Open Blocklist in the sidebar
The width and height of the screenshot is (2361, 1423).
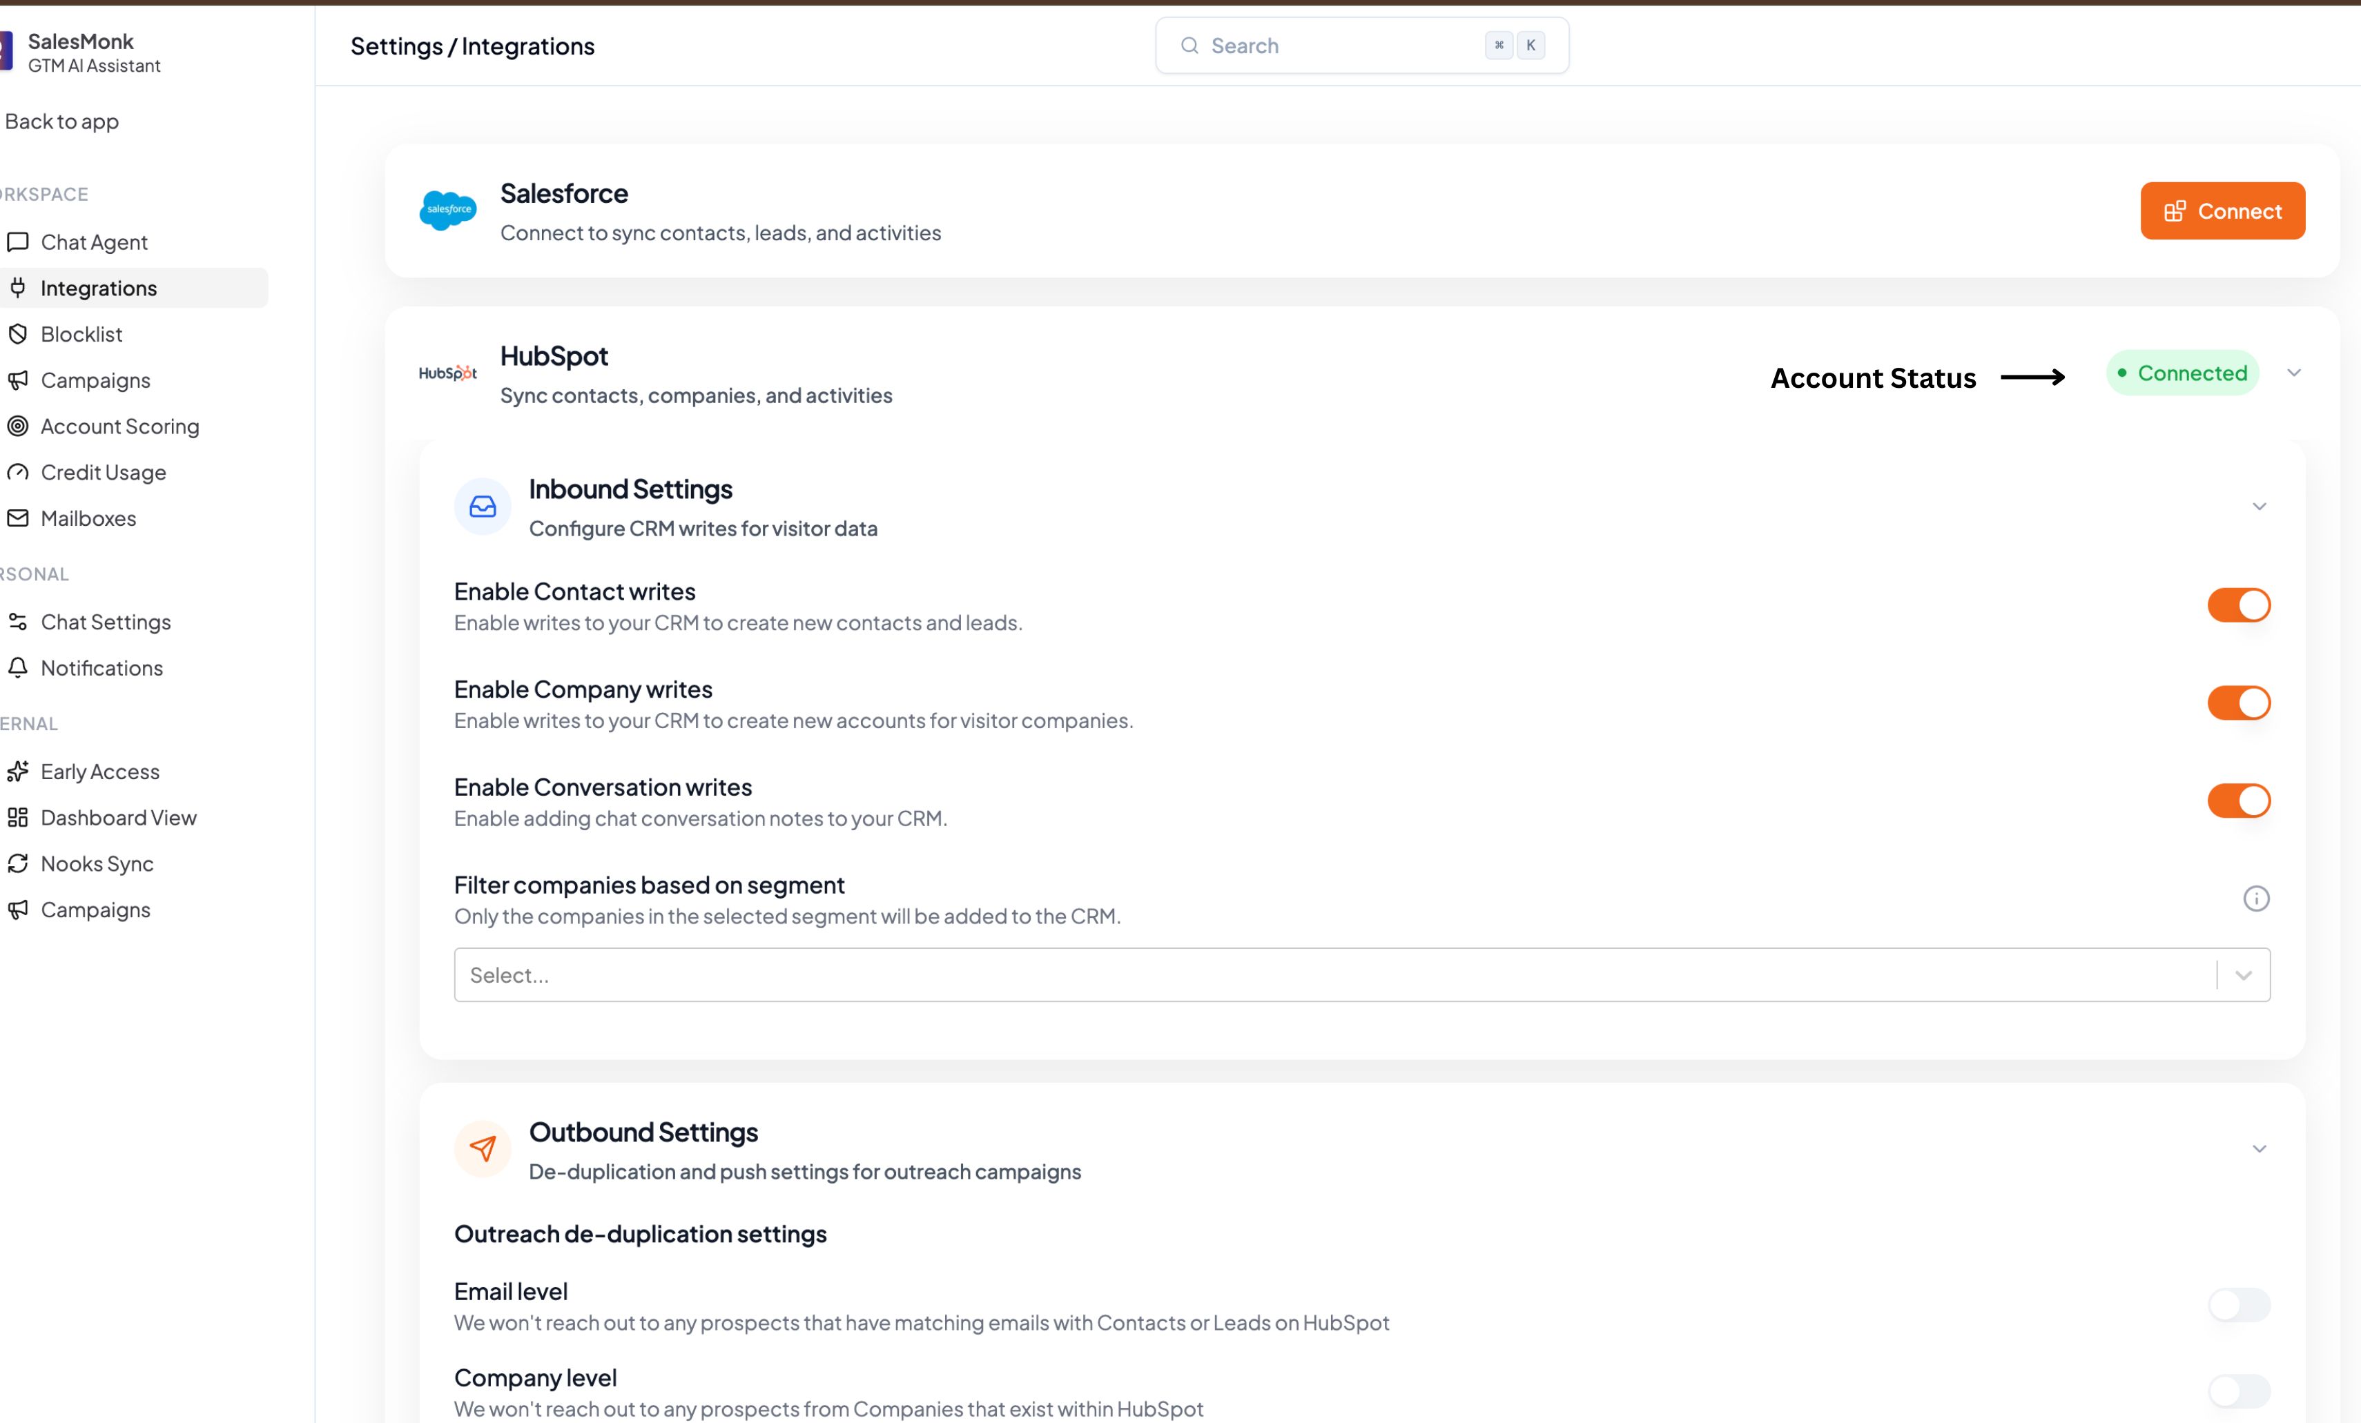pos(81,334)
